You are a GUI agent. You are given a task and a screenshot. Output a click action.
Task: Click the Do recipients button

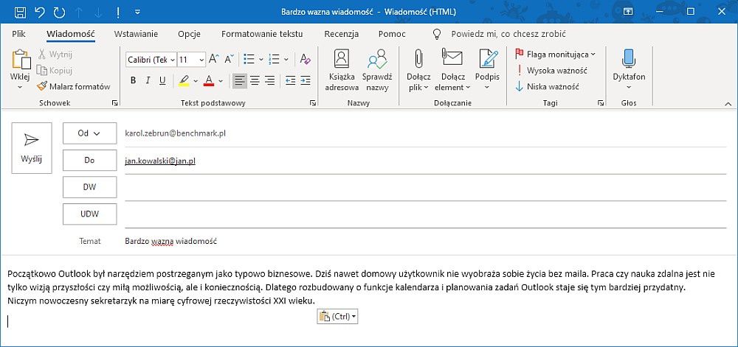(x=89, y=160)
